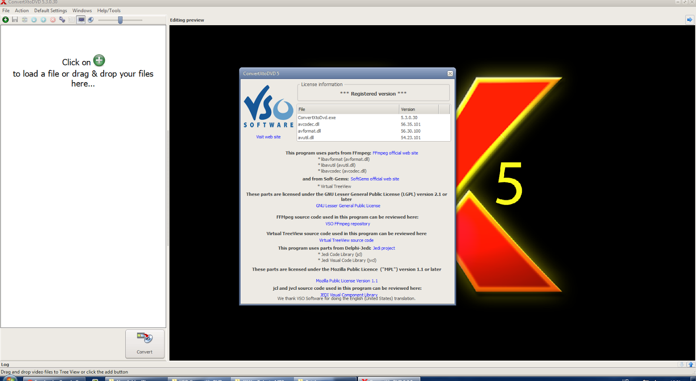Click the red remove item toolbar icon
The height and width of the screenshot is (381, 696).
click(x=53, y=20)
